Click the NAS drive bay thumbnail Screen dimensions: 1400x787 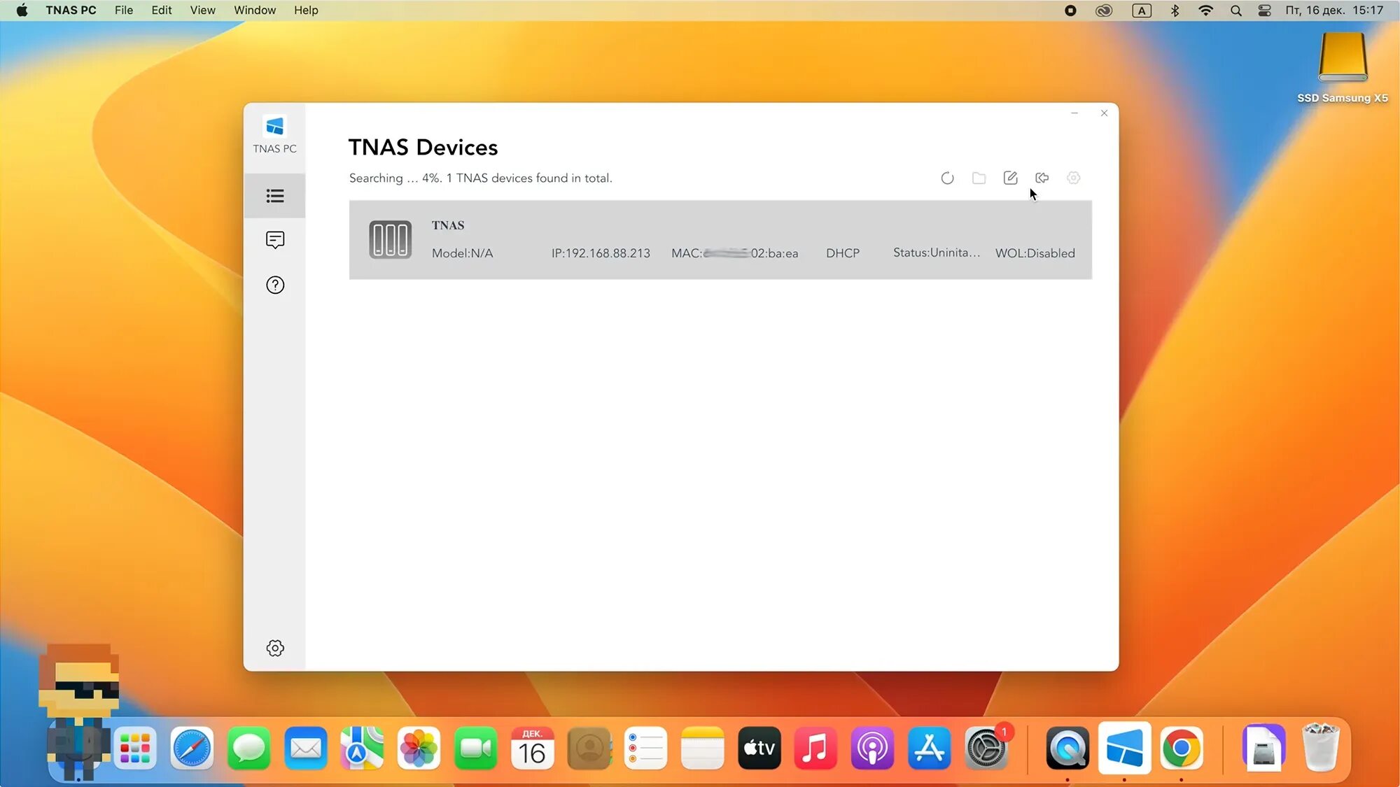click(x=390, y=239)
